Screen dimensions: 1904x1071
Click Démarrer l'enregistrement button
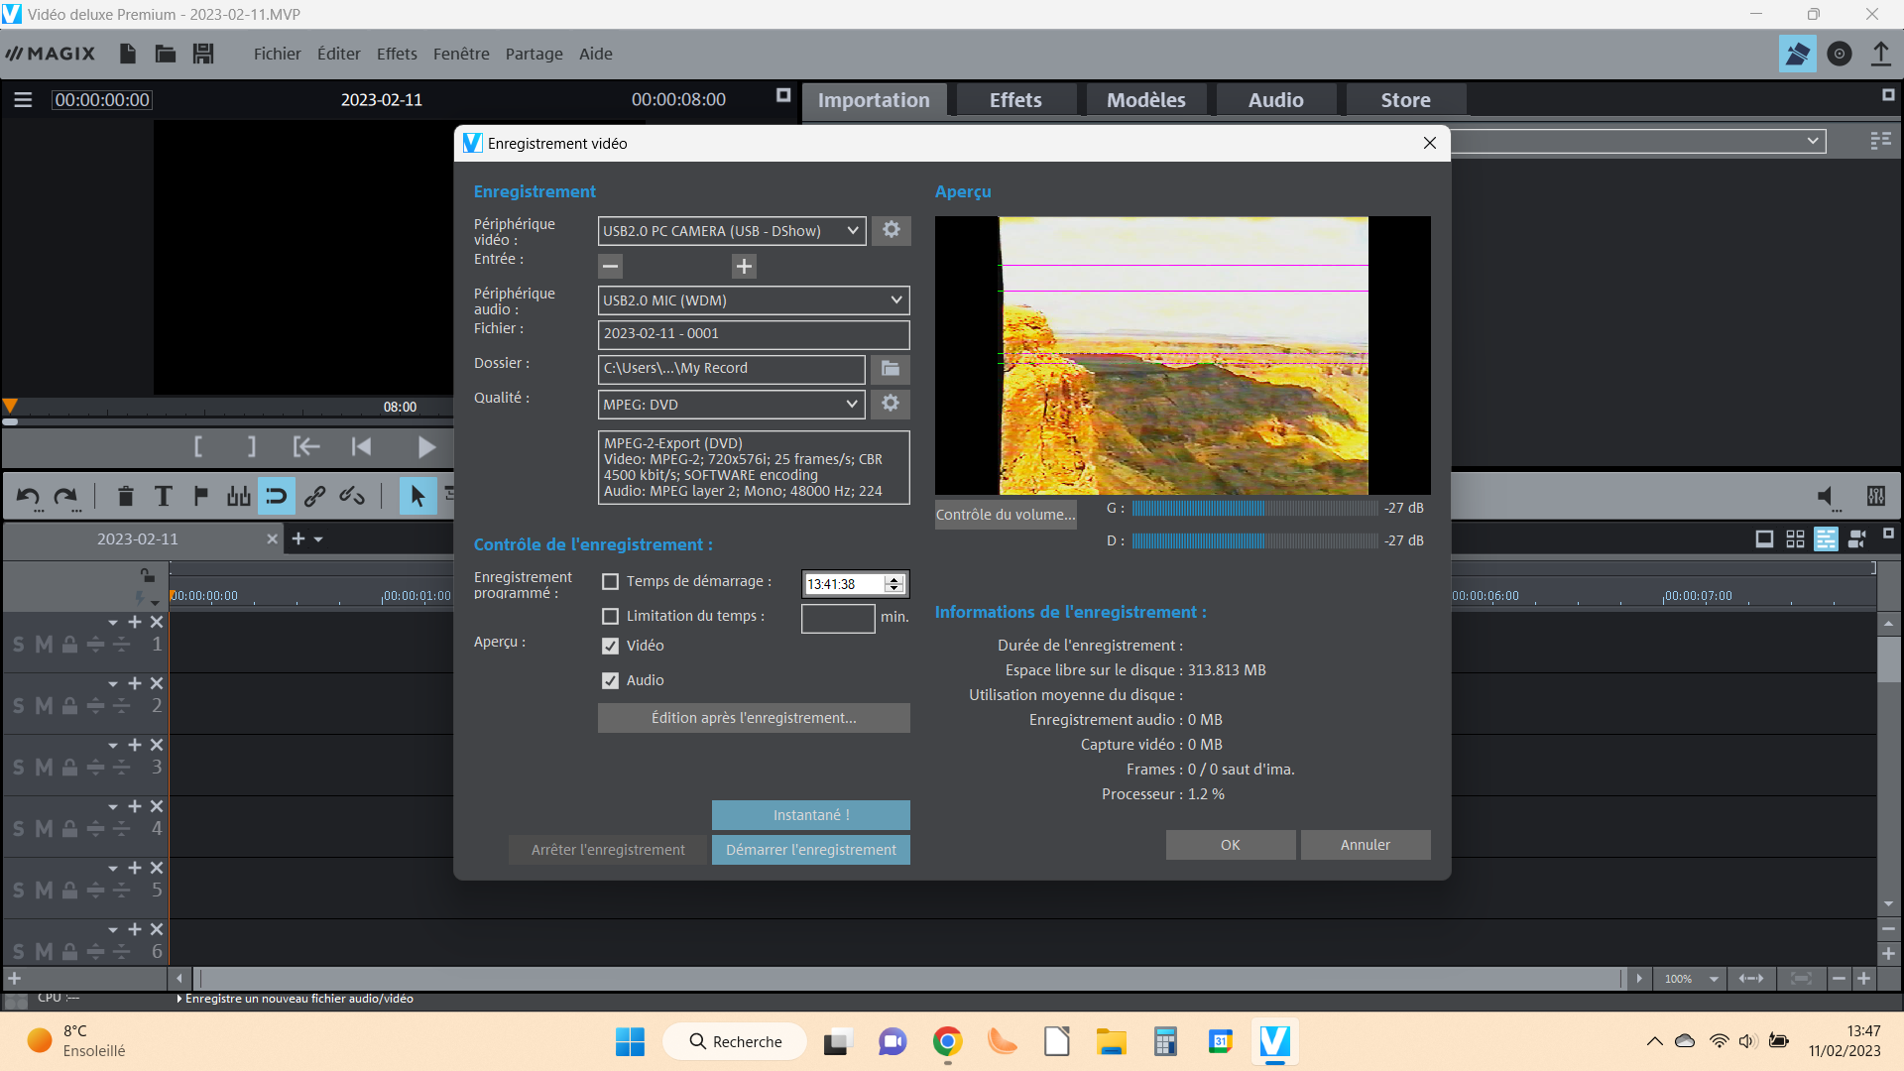click(810, 850)
